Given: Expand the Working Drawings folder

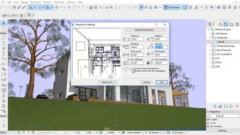Looking at the screenshot, I should (210, 46).
